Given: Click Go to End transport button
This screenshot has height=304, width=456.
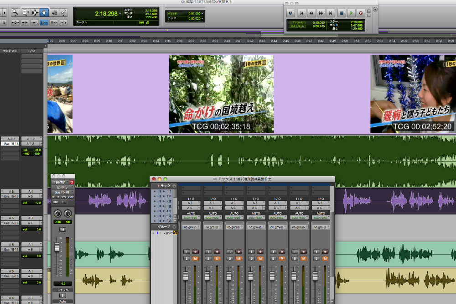Looking at the screenshot, I should pyautogui.click(x=331, y=13).
